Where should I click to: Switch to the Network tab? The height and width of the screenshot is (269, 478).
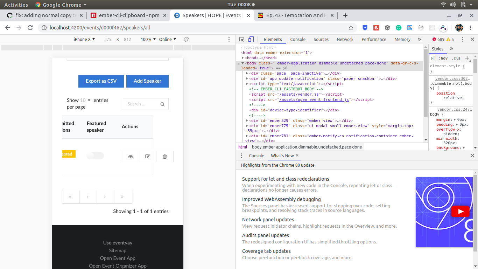345,39
